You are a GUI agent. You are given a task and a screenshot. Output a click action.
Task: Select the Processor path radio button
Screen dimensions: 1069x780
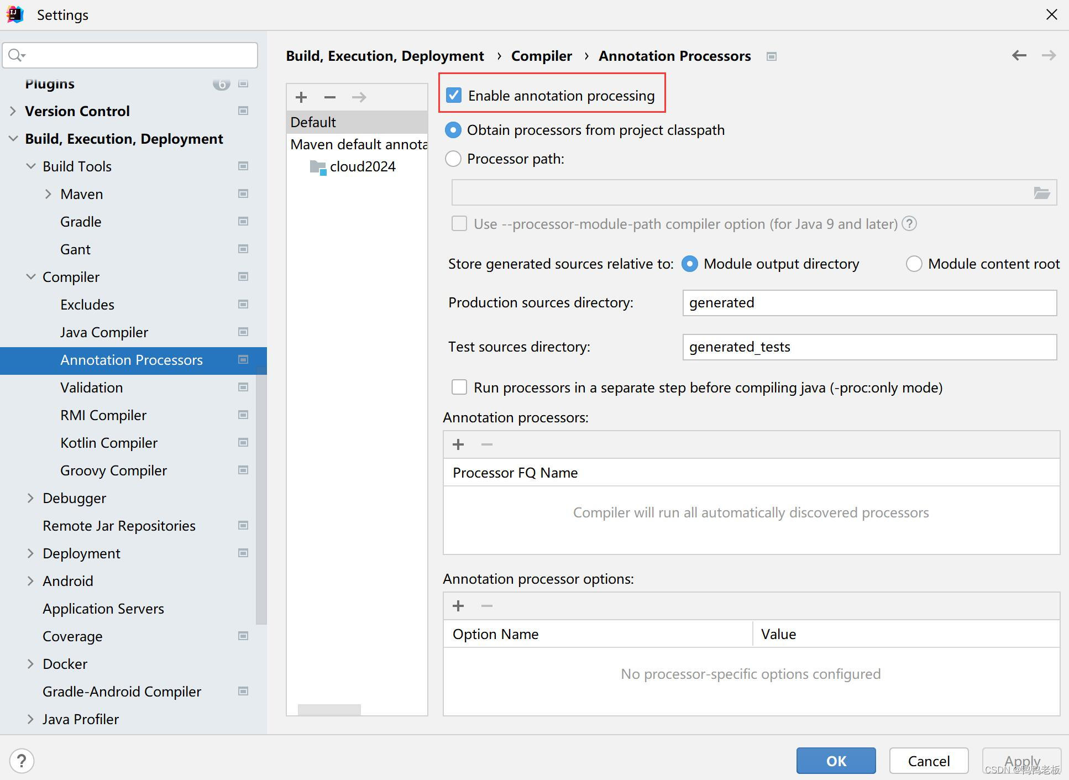453,159
